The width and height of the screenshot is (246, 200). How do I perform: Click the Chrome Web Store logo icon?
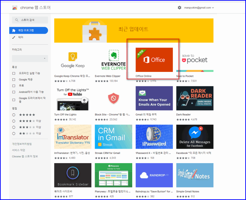[x=15, y=8]
